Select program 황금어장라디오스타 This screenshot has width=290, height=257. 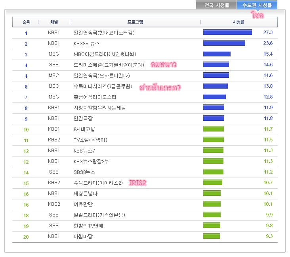tap(95, 97)
